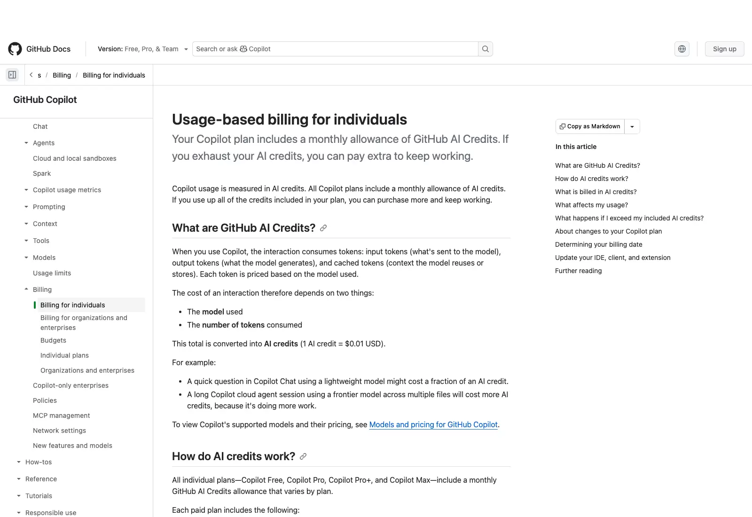Viewport: 752px width, 517px height.
Task: Open Cloud and local sandboxes page
Action: (x=74, y=158)
